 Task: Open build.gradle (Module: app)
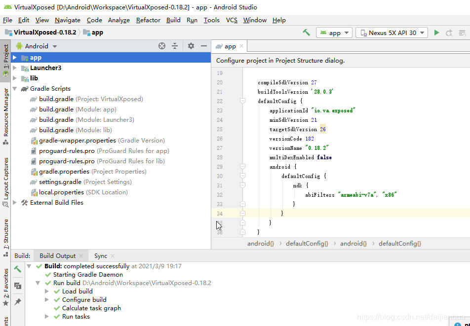(73, 109)
